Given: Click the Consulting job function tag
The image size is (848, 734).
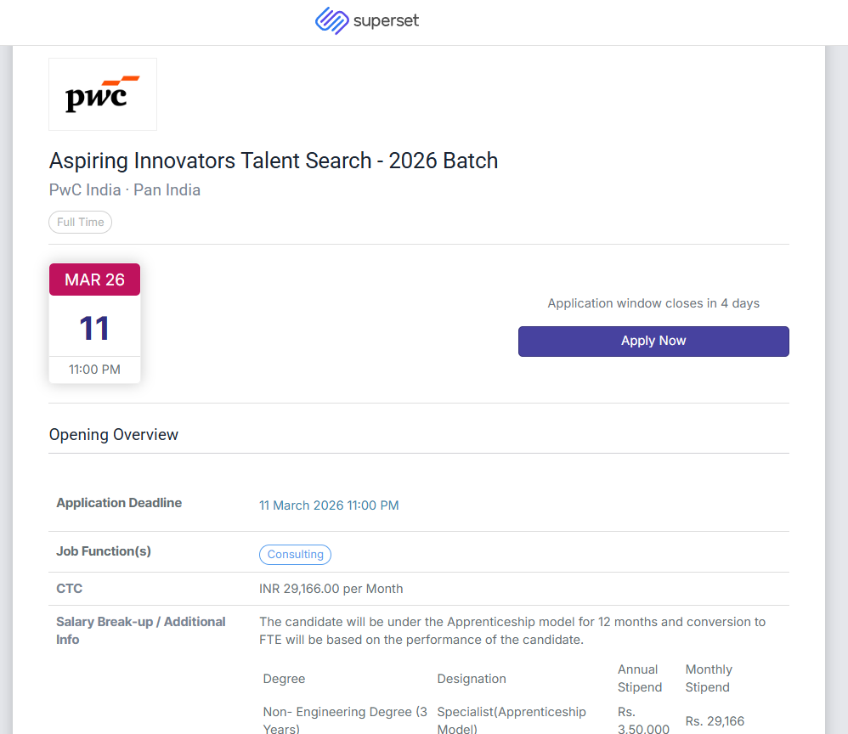Looking at the screenshot, I should coord(295,555).
